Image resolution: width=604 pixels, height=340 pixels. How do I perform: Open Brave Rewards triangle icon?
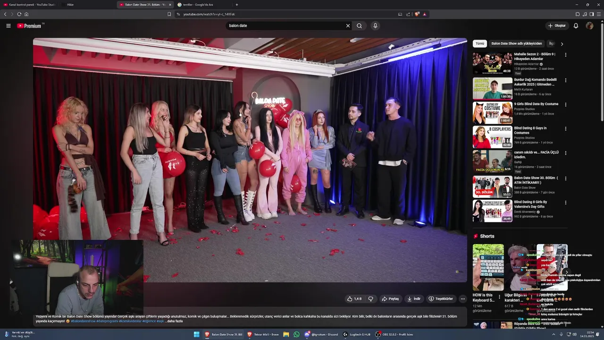(x=424, y=14)
